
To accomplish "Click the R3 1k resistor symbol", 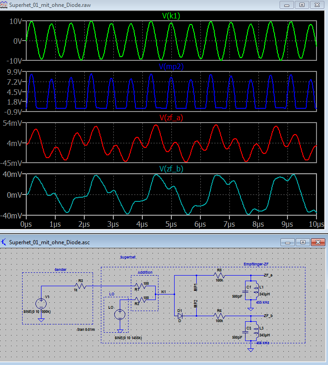I will pos(81,286).
